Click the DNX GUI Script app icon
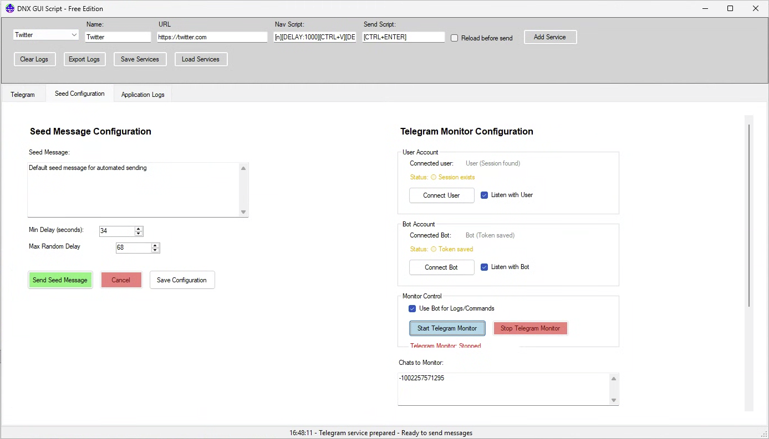Image resolution: width=769 pixels, height=439 pixels. (x=10, y=8)
